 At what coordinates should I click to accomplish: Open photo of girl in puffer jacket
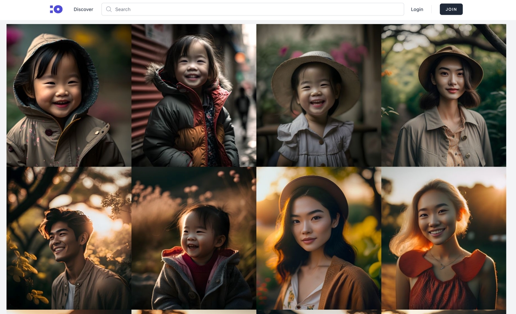tap(194, 95)
